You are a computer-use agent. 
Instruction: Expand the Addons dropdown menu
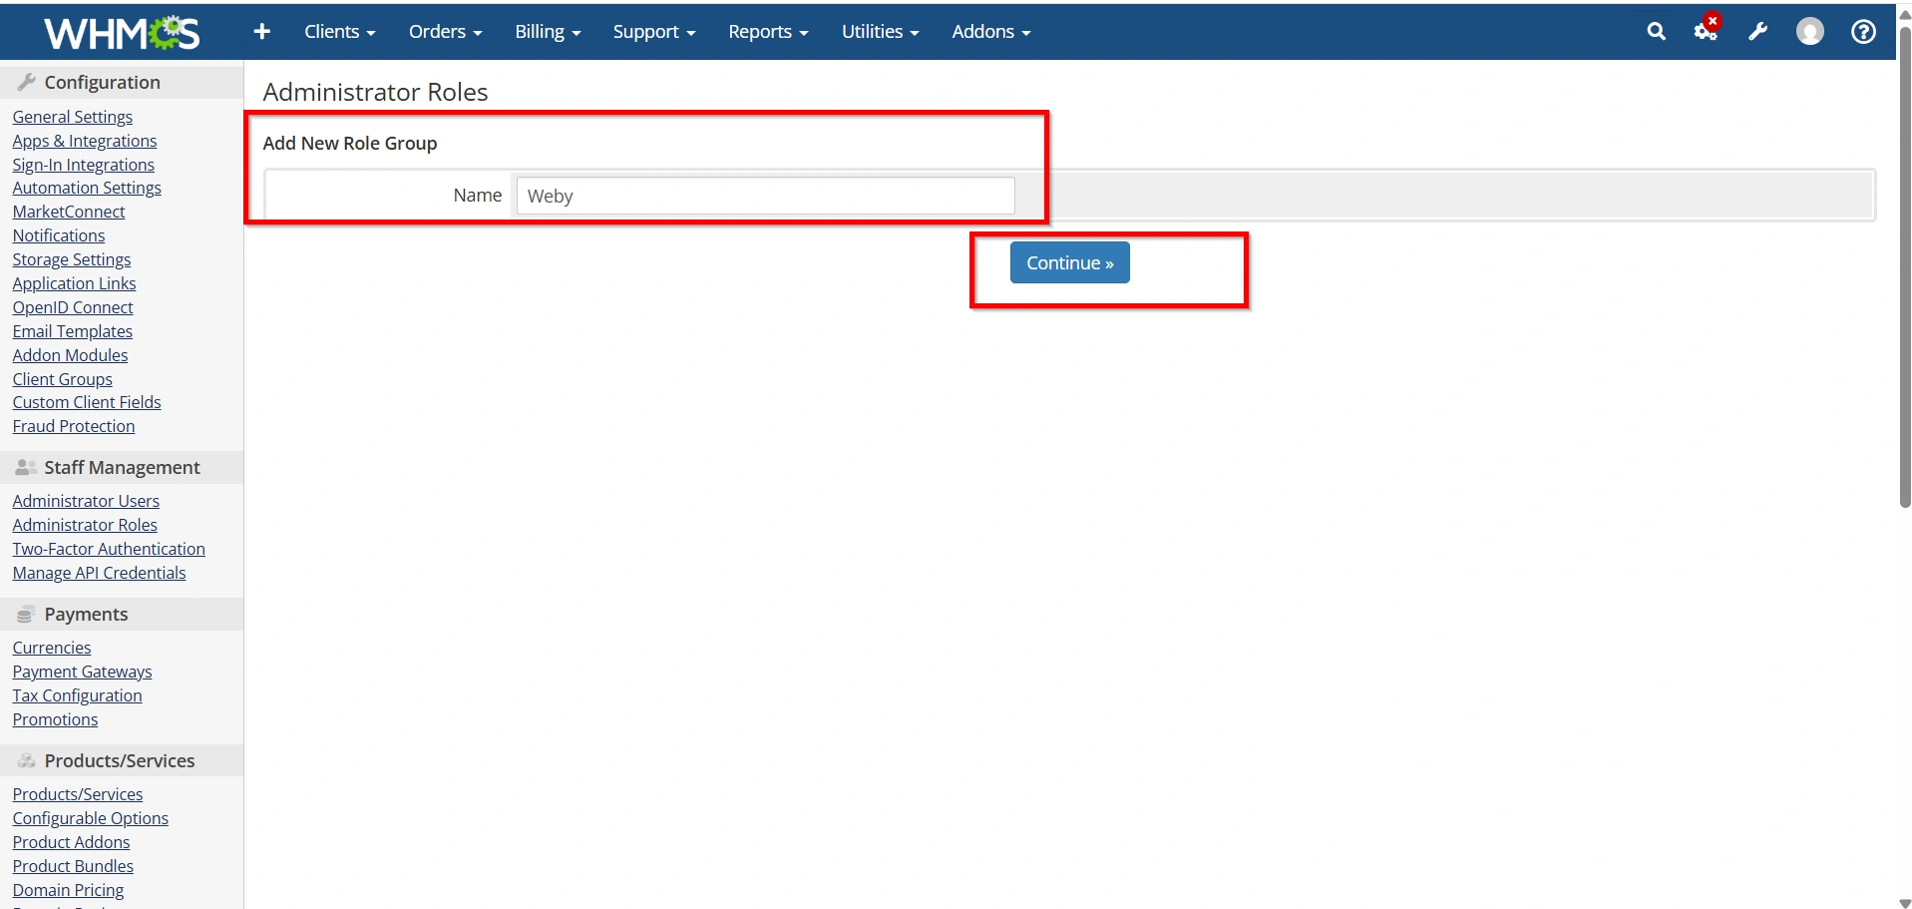point(990,32)
